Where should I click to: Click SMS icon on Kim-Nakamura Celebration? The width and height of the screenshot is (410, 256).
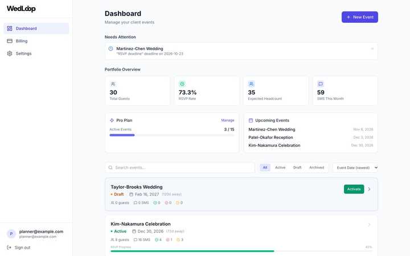tap(136, 240)
